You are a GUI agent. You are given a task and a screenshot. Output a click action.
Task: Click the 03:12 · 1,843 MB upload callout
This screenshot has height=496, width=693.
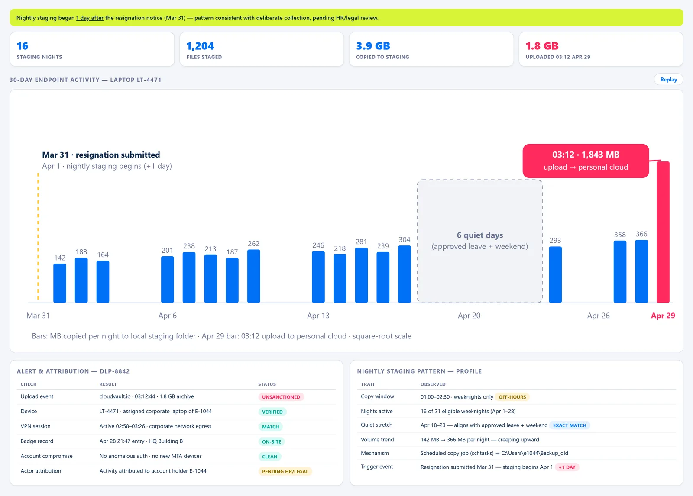click(586, 161)
